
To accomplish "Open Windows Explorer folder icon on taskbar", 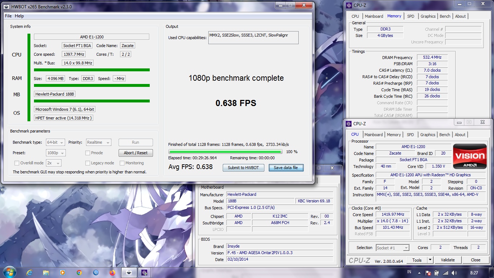I will click(x=46, y=273).
